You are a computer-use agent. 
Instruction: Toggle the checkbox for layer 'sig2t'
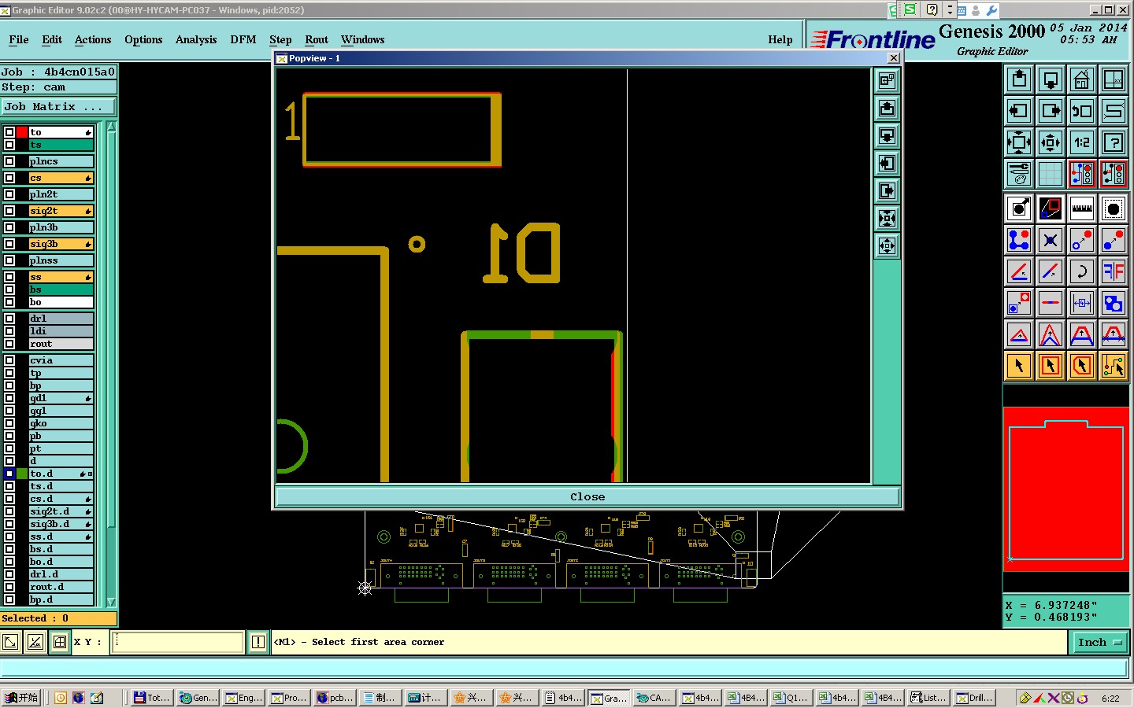(x=9, y=211)
